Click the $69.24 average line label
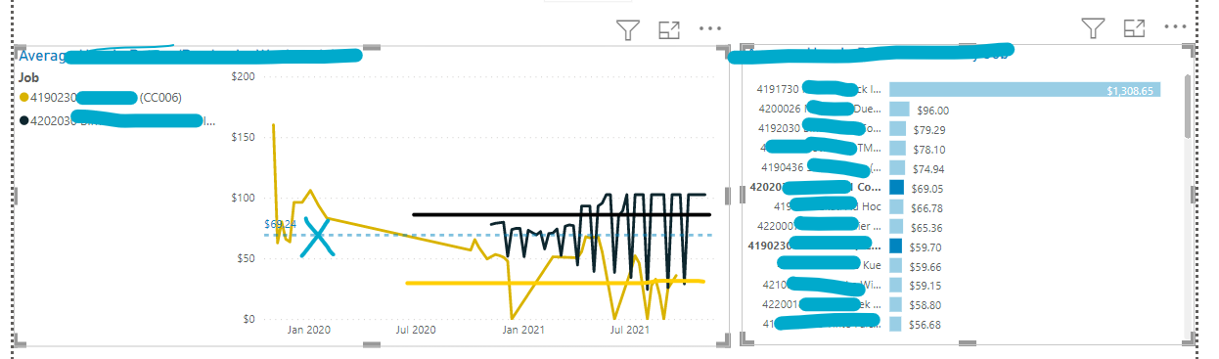Viewport: 1219px width, 359px height. [x=280, y=224]
